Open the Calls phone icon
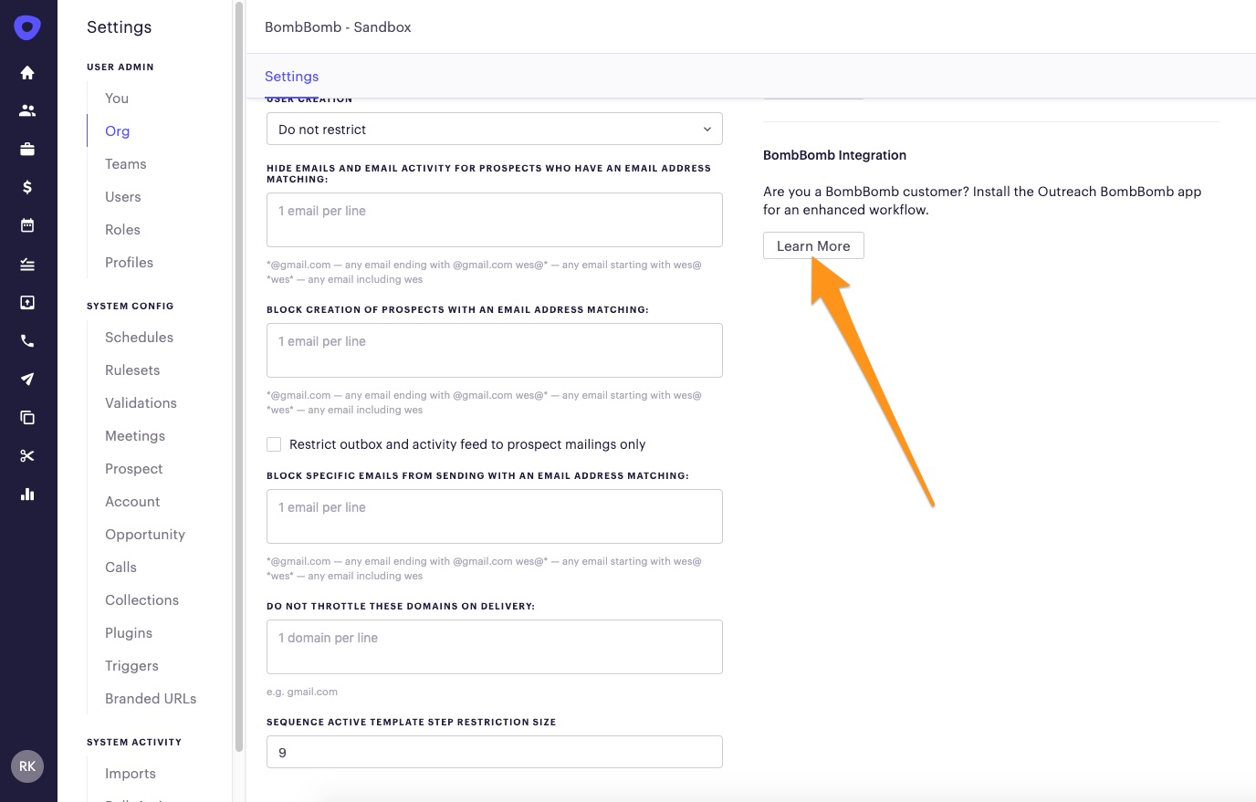This screenshot has height=802, width=1256. (x=27, y=340)
